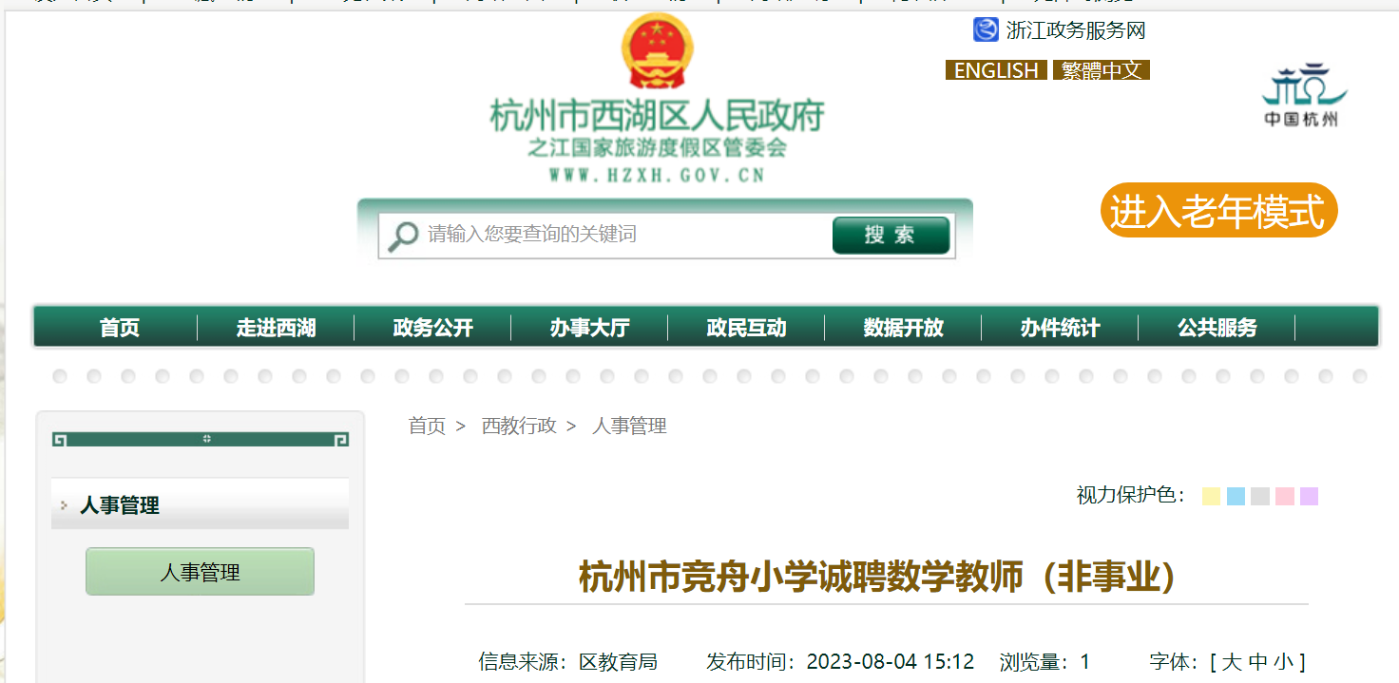Image resolution: width=1399 pixels, height=683 pixels.
Task: Click the green 人事管理 sidebar button
Action: pyautogui.click(x=200, y=572)
